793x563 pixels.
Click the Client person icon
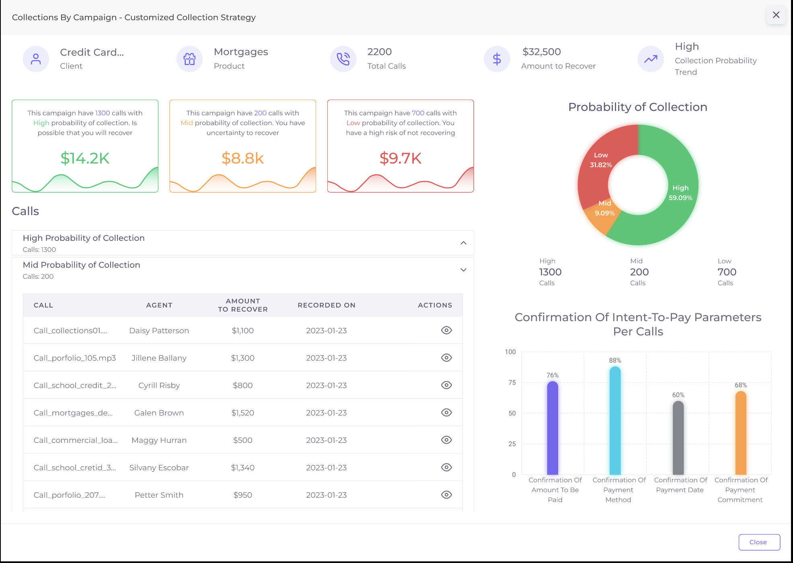(x=36, y=59)
